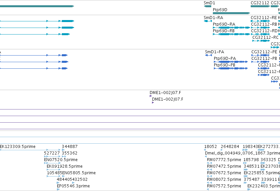Open the EP05546.3prime EST entry
This screenshot has height=191, width=280.
pyautogui.click(x=73, y=186)
